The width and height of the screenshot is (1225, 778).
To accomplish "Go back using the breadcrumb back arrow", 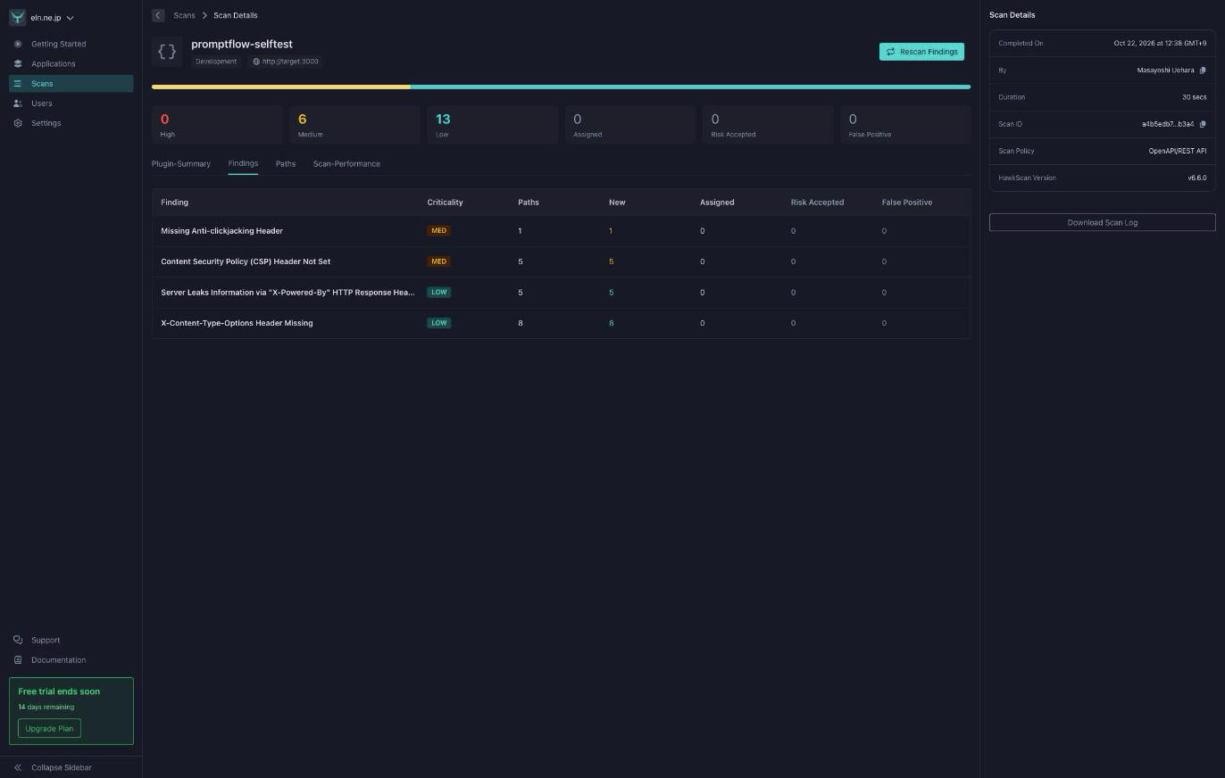I will tap(158, 15).
